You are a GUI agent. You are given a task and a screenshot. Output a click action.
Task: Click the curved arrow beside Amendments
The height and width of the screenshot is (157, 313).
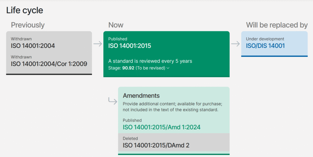click(113, 100)
